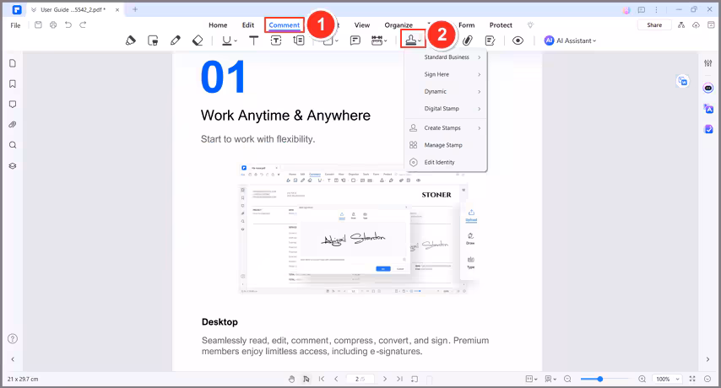Screen dimensions: 721x388
Task: Print the document
Action: click(x=53, y=24)
